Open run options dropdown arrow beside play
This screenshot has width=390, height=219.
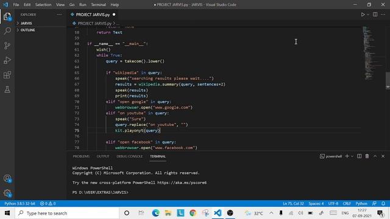tap(368, 15)
